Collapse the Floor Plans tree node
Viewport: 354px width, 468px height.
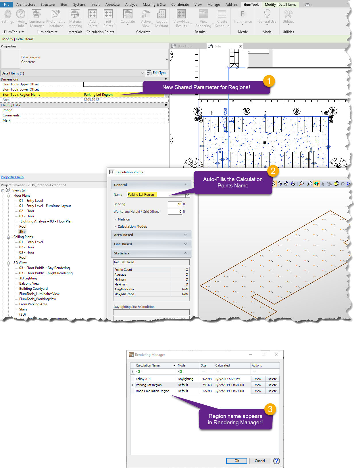coord(9,195)
